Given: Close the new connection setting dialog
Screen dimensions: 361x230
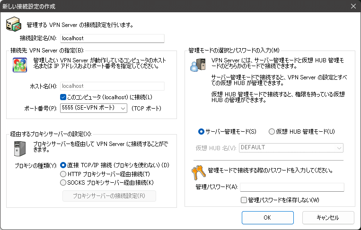Looking at the screenshot, I should point(353,6).
